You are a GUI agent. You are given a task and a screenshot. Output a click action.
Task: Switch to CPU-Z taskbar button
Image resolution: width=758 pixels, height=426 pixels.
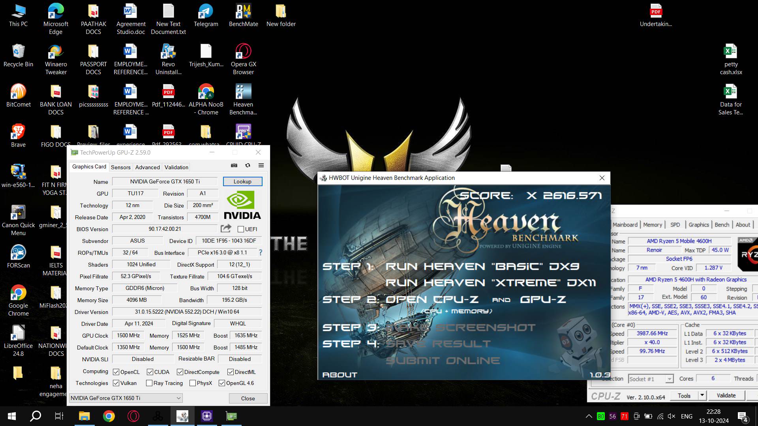coord(206,416)
